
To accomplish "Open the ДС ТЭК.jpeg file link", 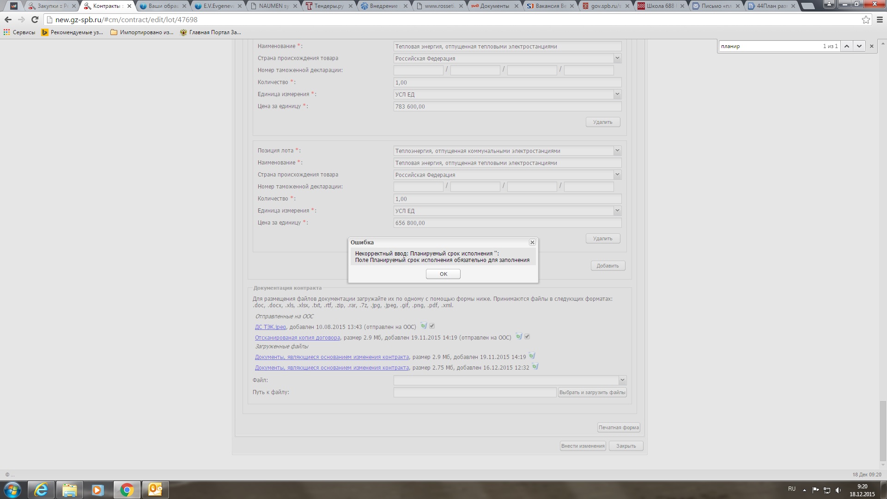I will point(270,327).
